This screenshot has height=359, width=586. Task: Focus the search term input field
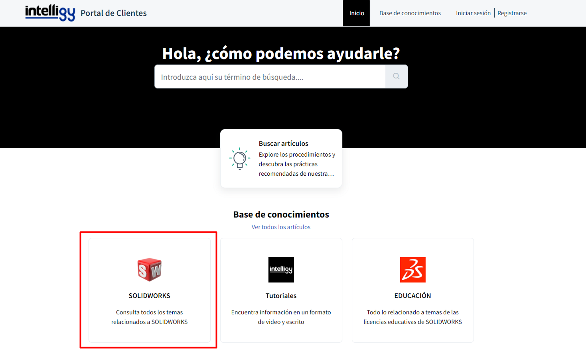click(x=270, y=77)
